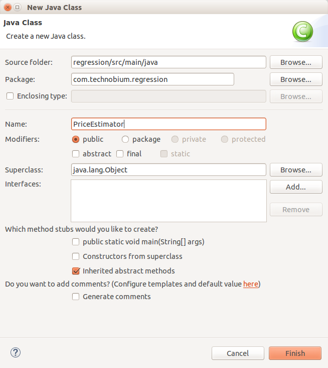328x368 pixels.
Task: Click the green Java class icon
Action: (x=302, y=32)
